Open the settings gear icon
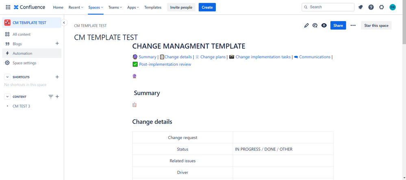 (382, 7)
